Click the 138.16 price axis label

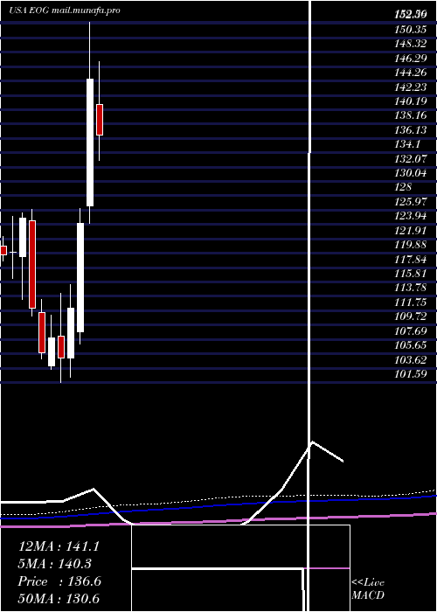[x=410, y=115]
